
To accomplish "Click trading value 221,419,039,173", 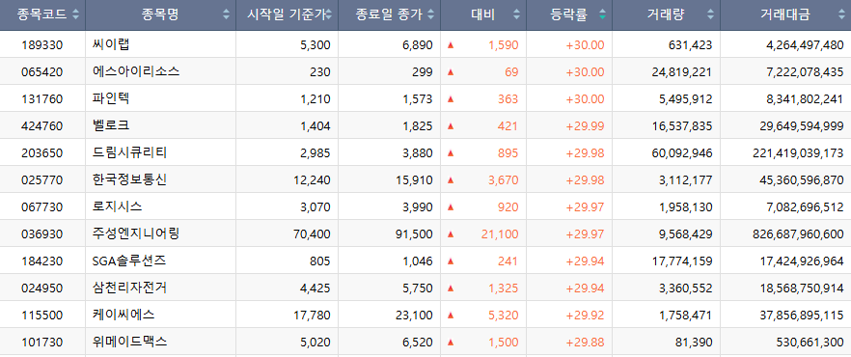I will click(x=798, y=153).
